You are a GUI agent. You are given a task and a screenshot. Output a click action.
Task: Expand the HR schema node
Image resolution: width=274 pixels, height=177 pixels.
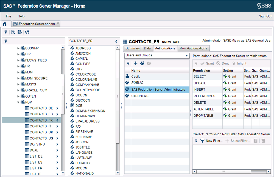tap(18, 66)
